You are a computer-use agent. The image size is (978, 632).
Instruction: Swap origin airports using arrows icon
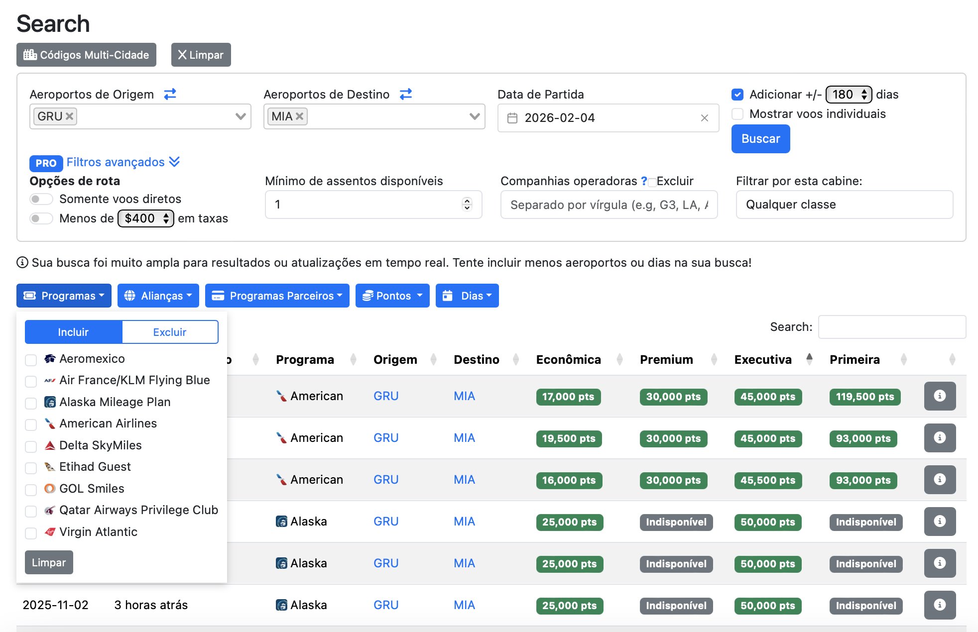pos(170,94)
